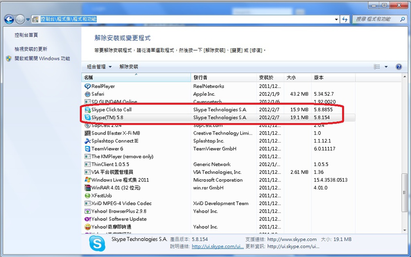The width and height of the screenshot is (411, 257).
Task: Click the change view icon
Action: pos(376,67)
